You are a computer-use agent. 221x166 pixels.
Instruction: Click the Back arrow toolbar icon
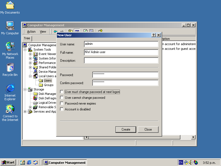pyautogui.click(x=56, y=31)
